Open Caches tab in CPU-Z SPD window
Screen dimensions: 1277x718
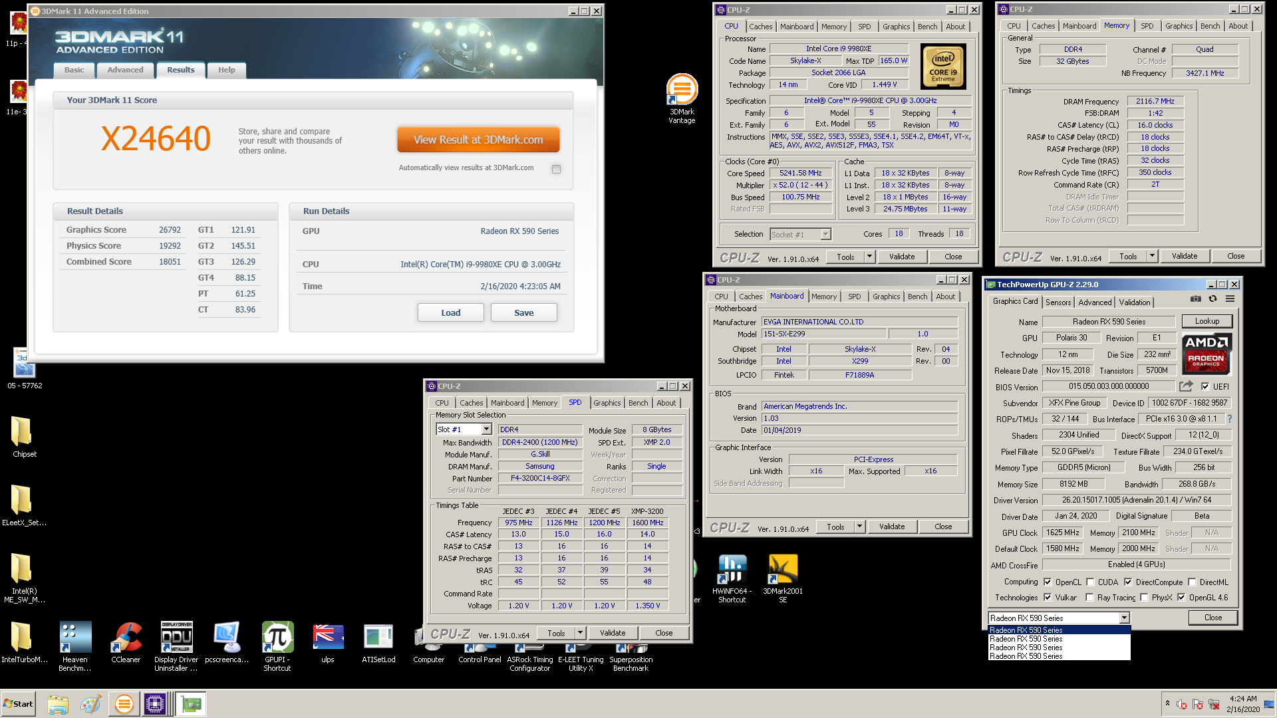coord(471,403)
